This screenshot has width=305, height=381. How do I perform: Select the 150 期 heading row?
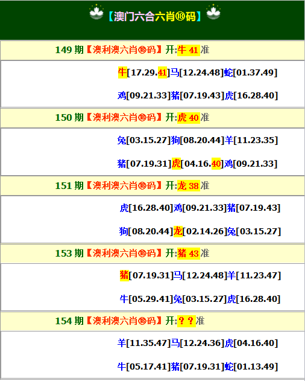tap(152, 118)
